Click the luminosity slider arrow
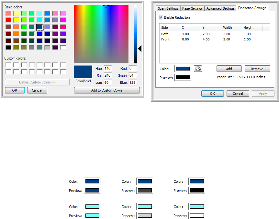 tap(140, 49)
